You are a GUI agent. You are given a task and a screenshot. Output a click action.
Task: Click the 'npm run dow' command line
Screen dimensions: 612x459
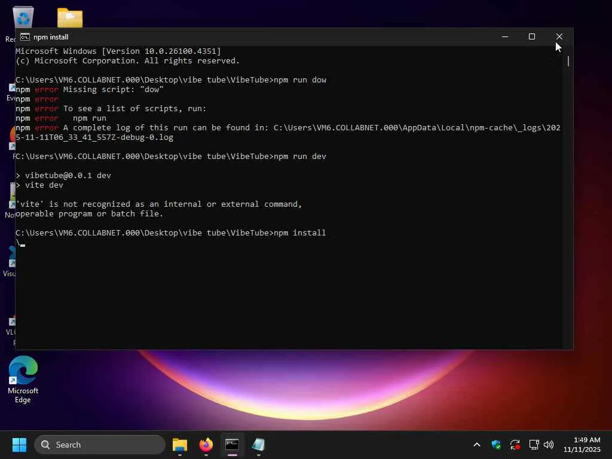click(171, 80)
